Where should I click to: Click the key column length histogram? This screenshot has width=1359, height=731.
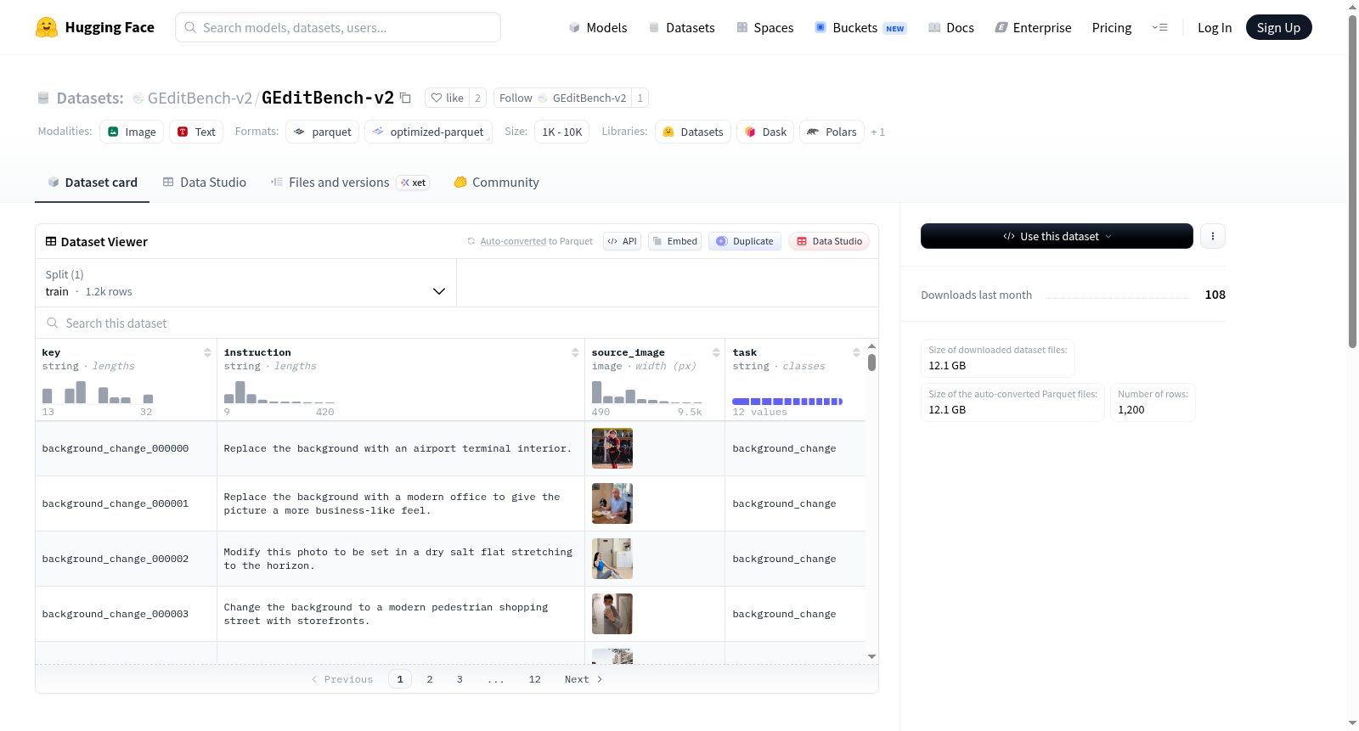coord(98,392)
